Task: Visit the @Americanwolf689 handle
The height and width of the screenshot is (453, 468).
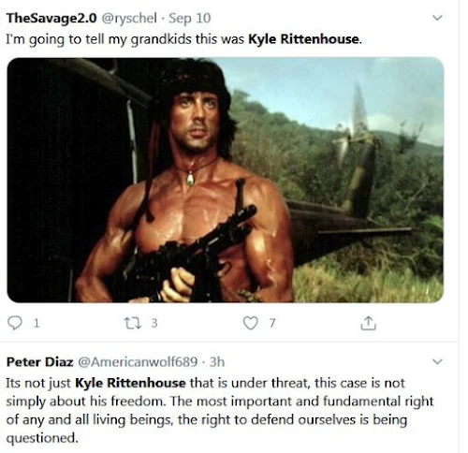Action: (138, 362)
